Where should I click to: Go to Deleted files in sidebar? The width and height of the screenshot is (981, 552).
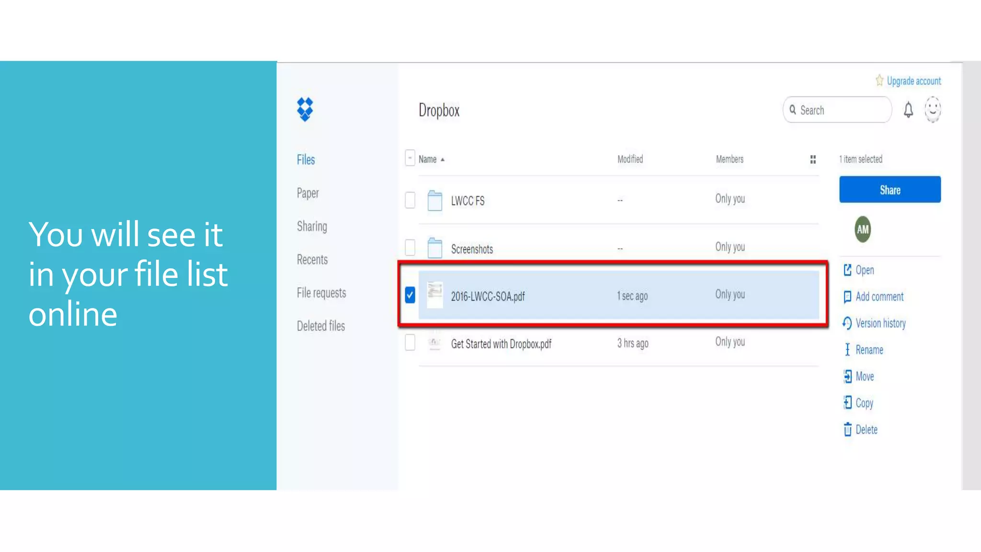click(x=320, y=326)
